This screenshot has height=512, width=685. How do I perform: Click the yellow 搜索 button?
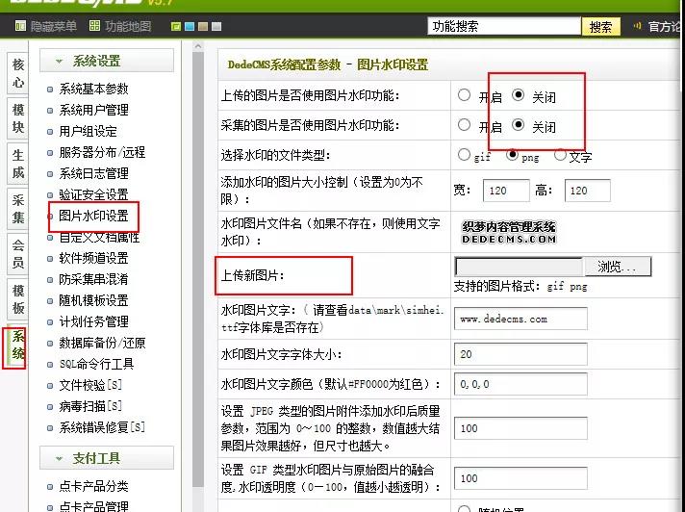click(x=600, y=27)
